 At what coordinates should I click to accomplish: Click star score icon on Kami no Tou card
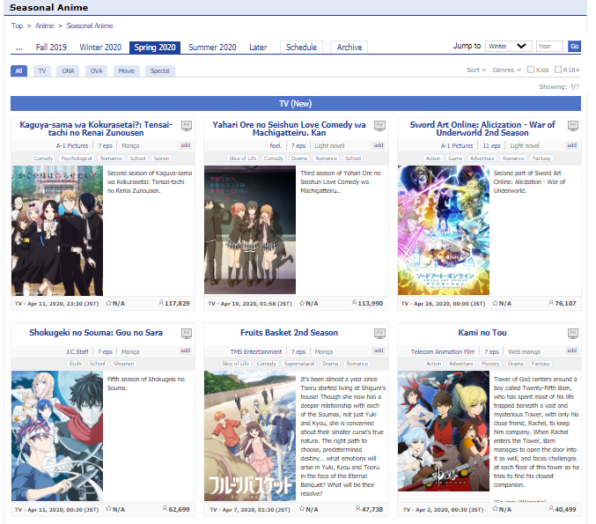tap(495, 509)
